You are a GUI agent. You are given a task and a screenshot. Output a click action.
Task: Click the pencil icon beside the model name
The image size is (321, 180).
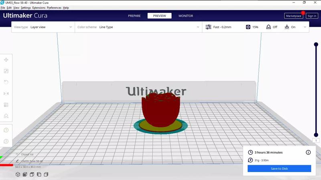coord(17,161)
